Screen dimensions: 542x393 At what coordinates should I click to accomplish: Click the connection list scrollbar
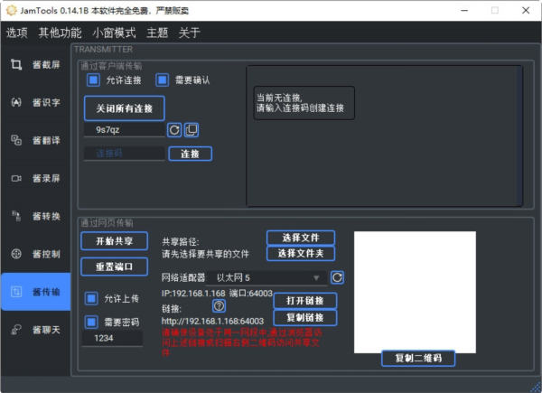(x=519, y=136)
